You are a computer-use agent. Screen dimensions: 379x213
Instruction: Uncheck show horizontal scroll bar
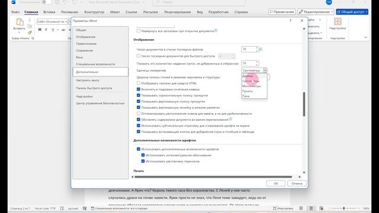click(x=139, y=95)
